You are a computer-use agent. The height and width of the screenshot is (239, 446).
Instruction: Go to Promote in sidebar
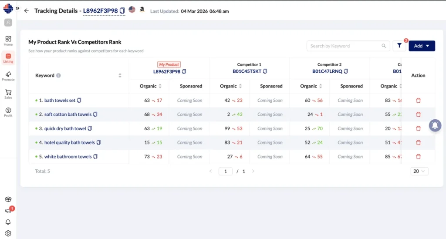tap(8, 76)
